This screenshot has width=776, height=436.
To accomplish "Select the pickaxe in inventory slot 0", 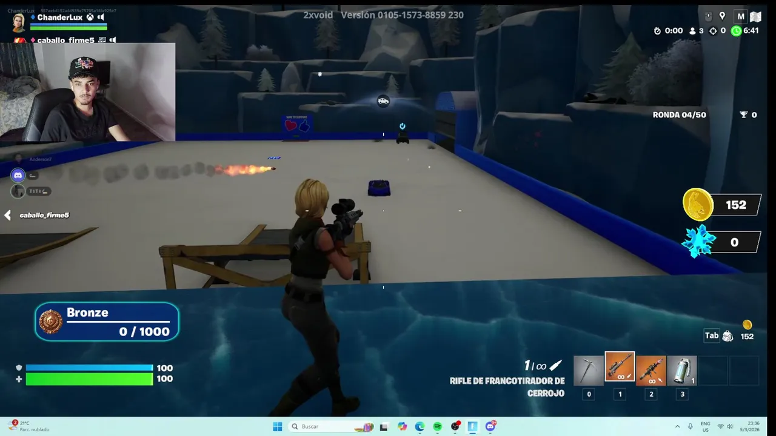I will click(x=589, y=371).
